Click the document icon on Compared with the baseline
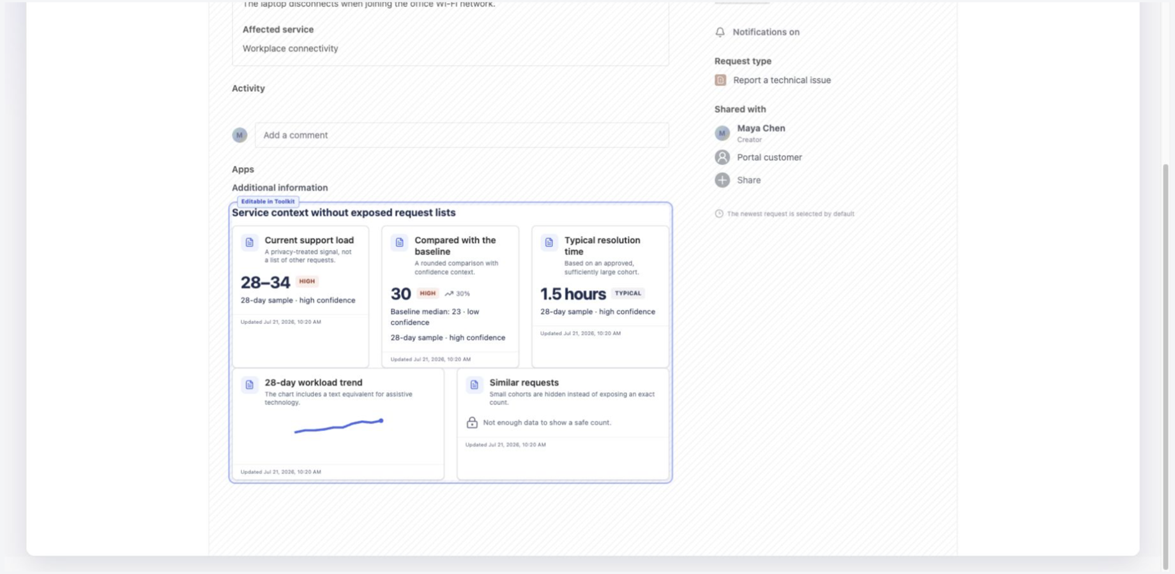1175x574 pixels. (x=400, y=242)
